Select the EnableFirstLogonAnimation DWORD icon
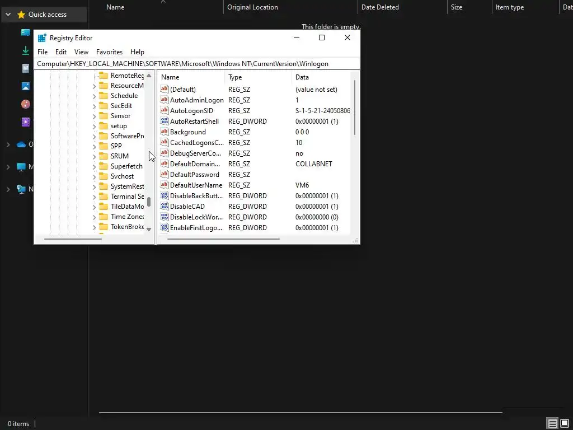Image resolution: width=573 pixels, height=430 pixels. click(165, 227)
